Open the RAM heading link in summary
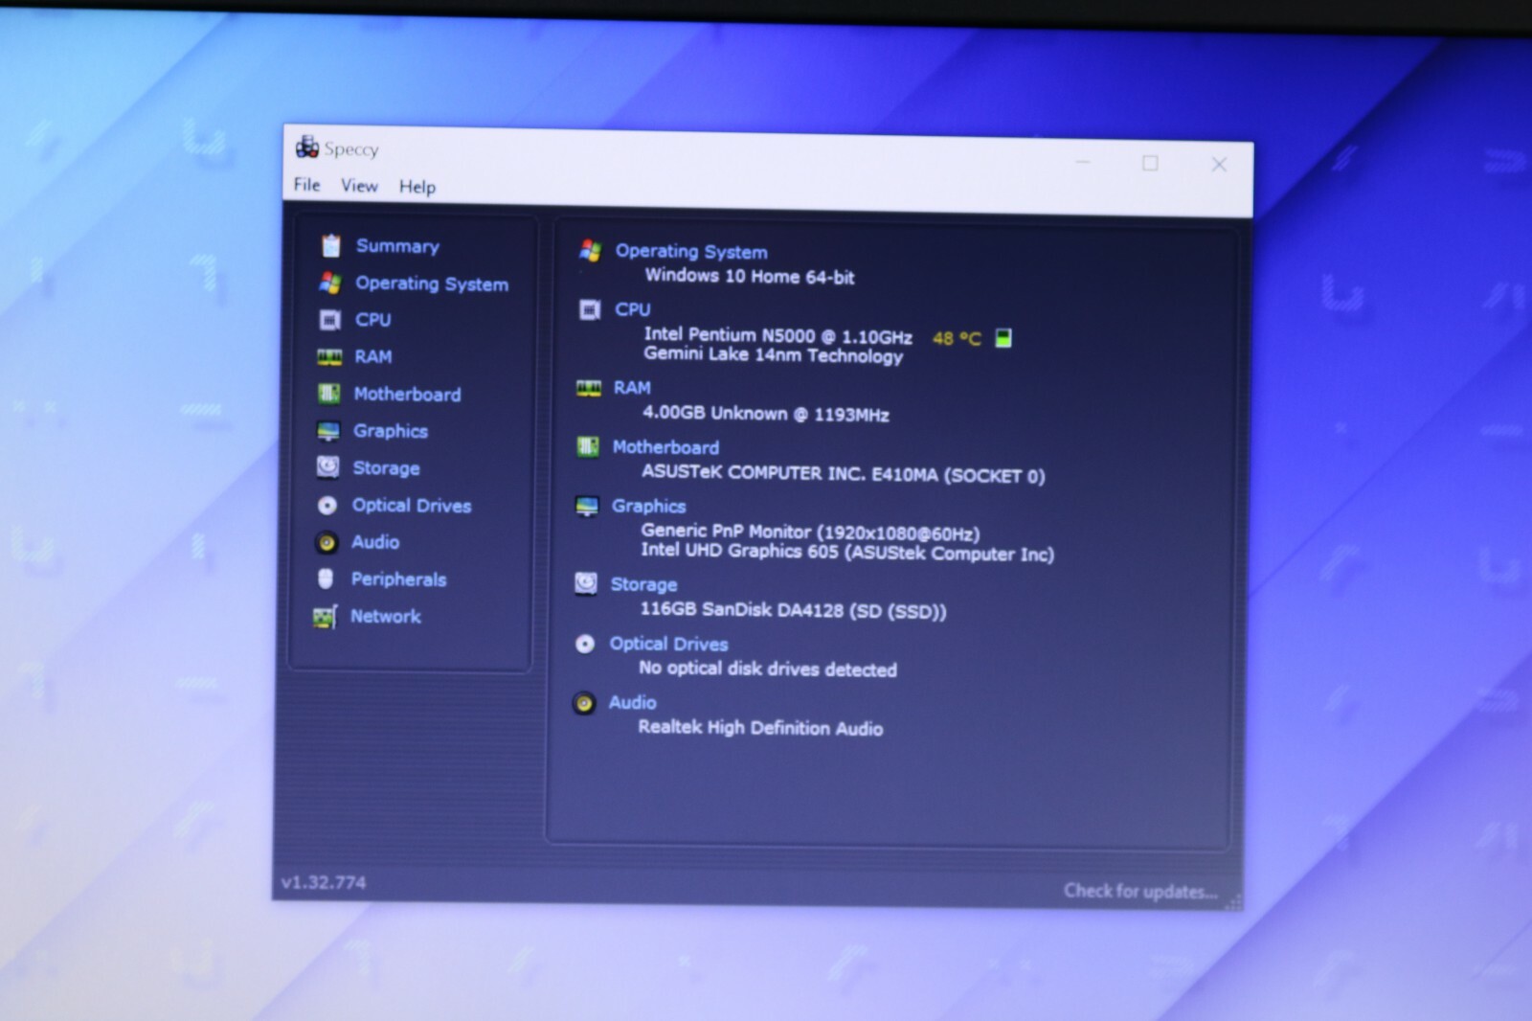1532x1021 pixels. [x=632, y=388]
